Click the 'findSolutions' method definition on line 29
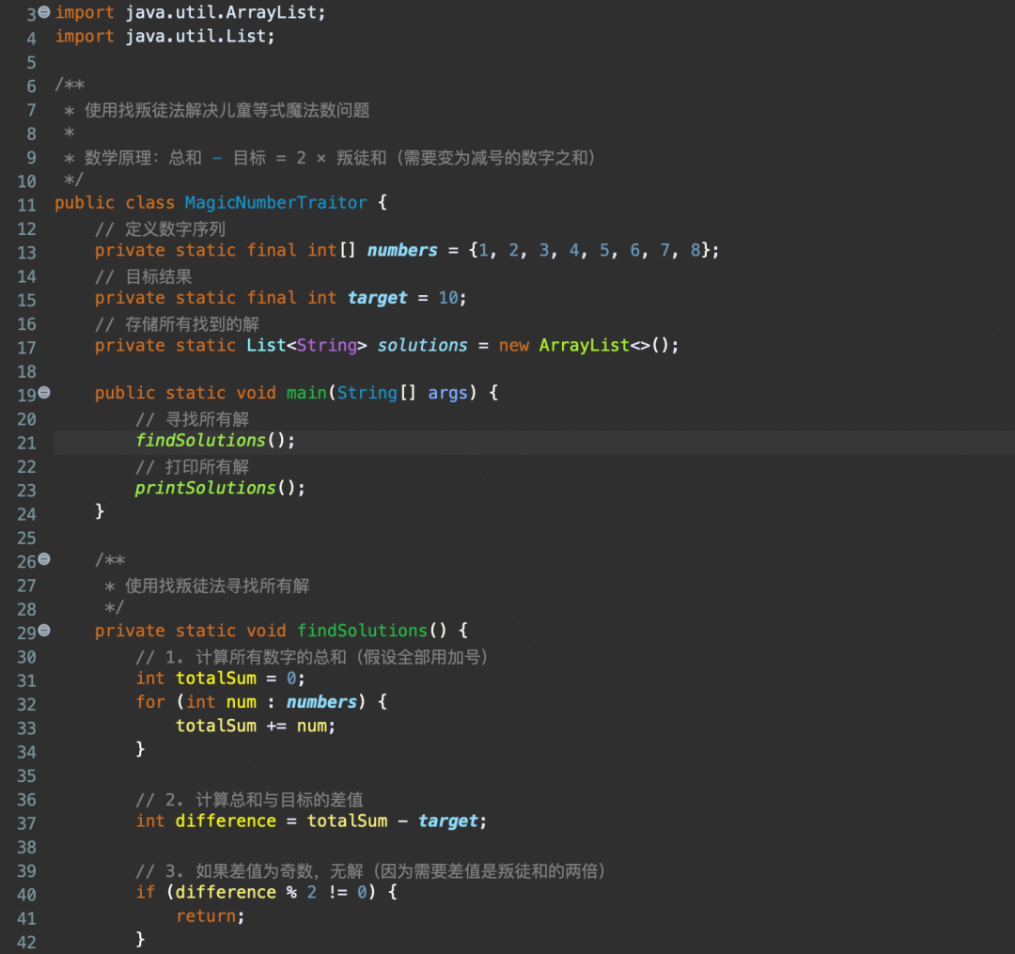Image resolution: width=1015 pixels, height=954 pixels. pos(363,631)
